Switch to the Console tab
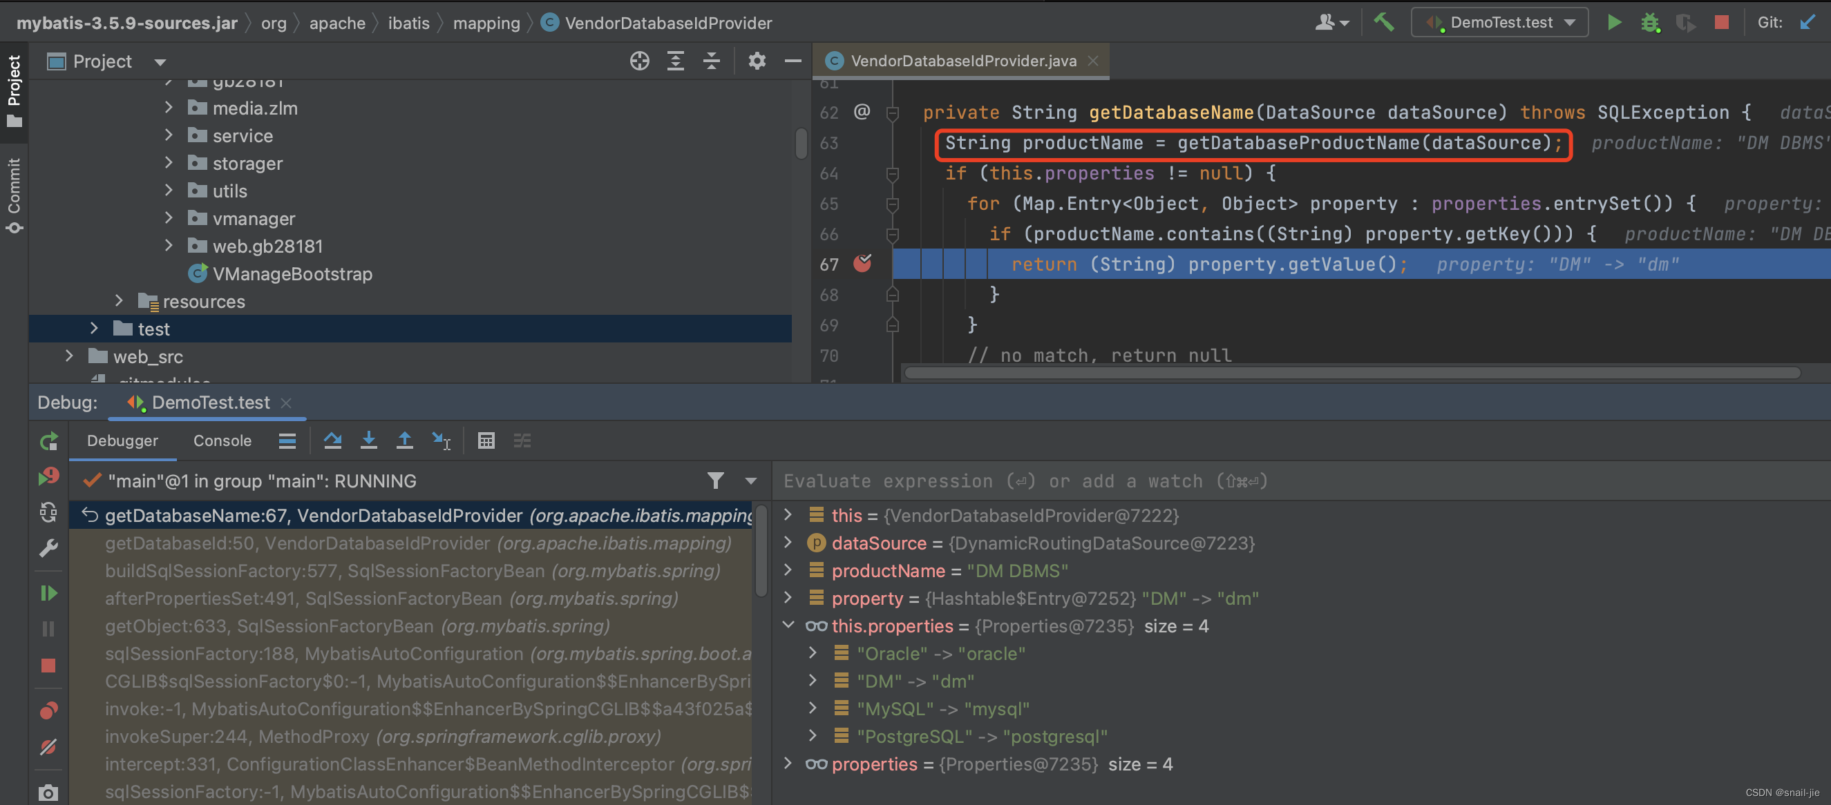The height and width of the screenshot is (805, 1831). pos(222,440)
